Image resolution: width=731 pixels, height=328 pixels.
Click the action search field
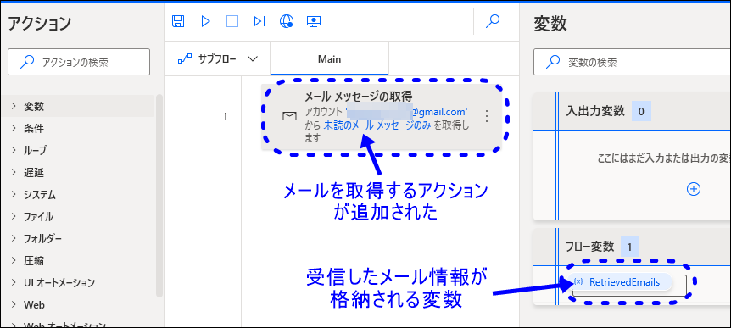tap(79, 62)
